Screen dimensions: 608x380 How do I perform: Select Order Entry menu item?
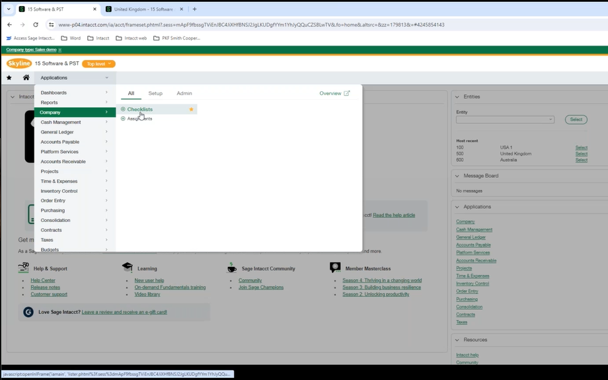click(75, 200)
